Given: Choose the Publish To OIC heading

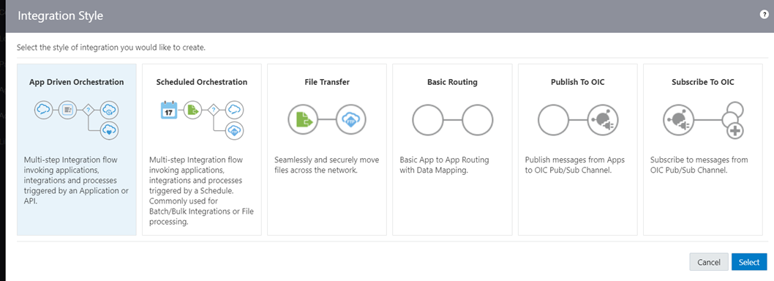Looking at the screenshot, I should pyautogui.click(x=577, y=82).
